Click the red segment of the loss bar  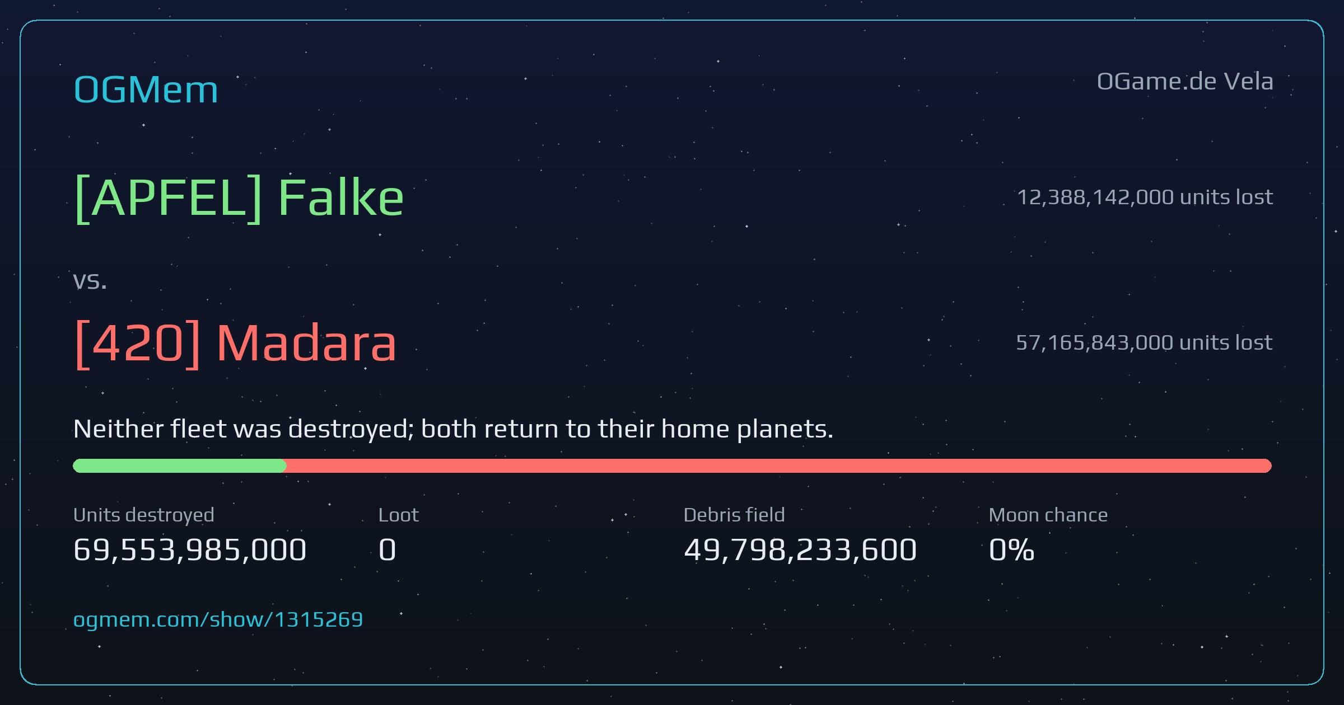pos(779,466)
